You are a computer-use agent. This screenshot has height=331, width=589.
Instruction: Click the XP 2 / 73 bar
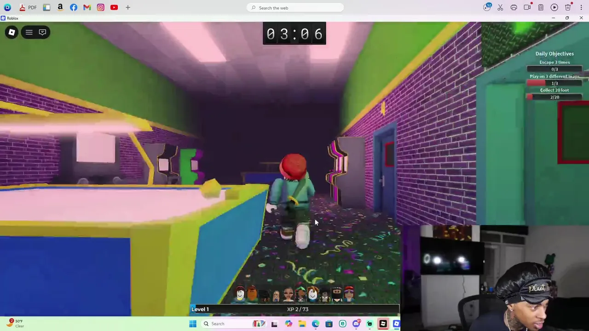pyautogui.click(x=295, y=309)
